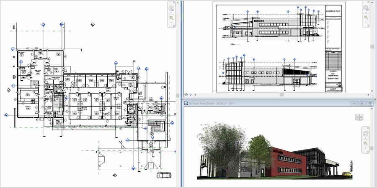Viewport: 377px width, 188px height.
Task: Open the Steering Wheel in the elevation sheet view
Action: pyautogui.click(x=366, y=8)
